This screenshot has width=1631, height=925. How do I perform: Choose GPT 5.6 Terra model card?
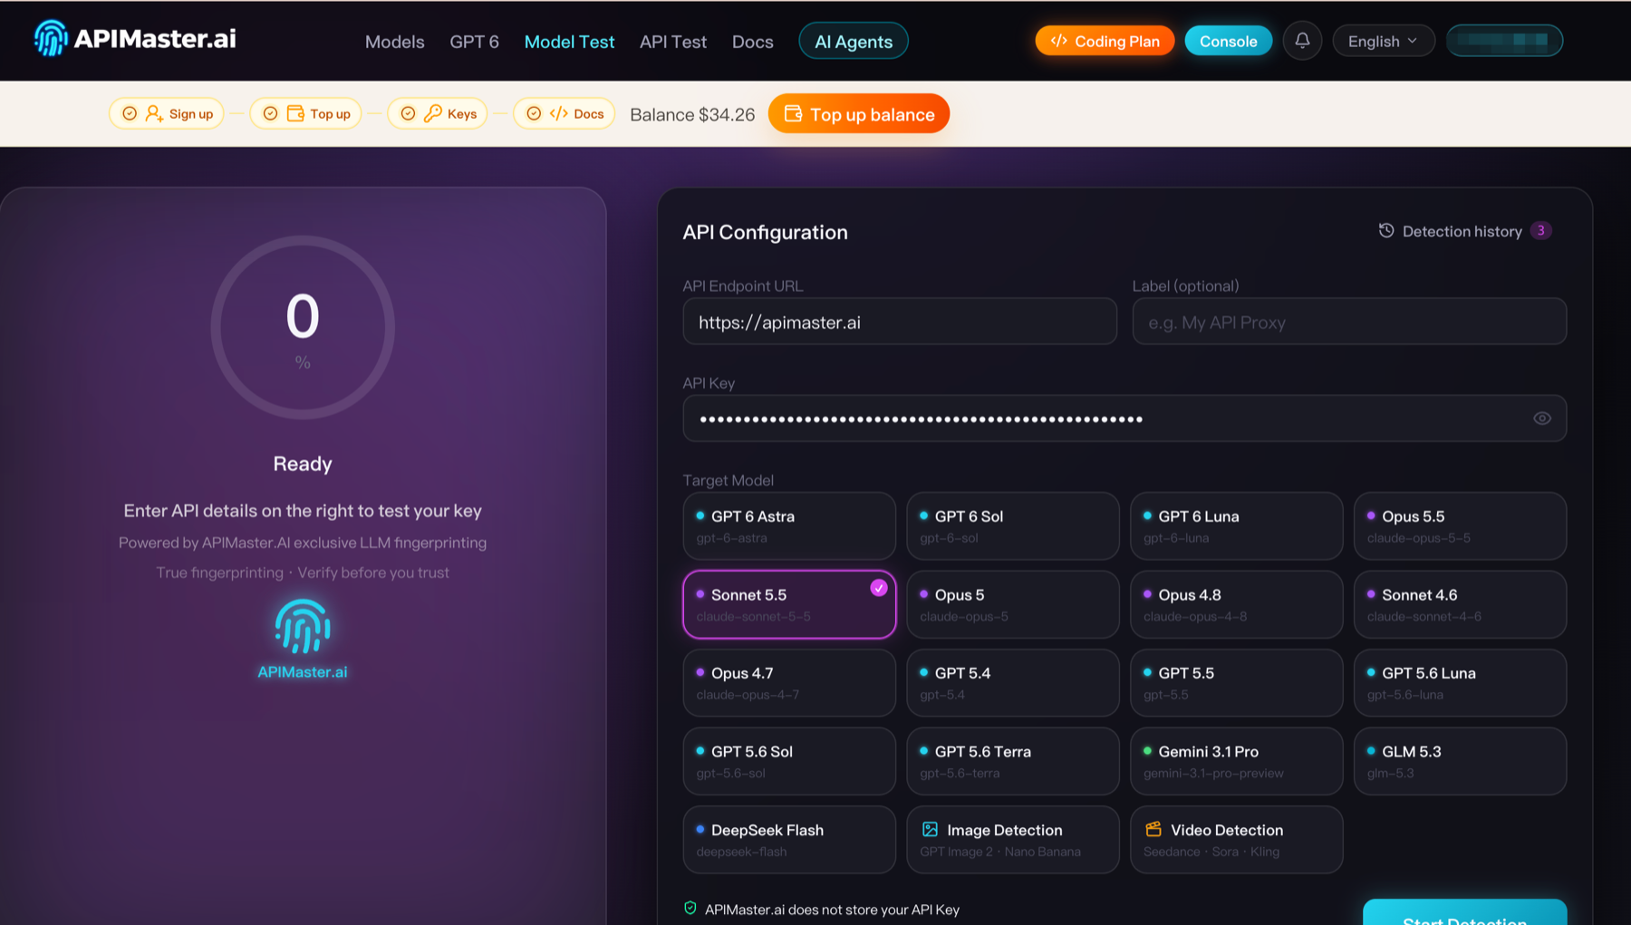click(1013, 761)
